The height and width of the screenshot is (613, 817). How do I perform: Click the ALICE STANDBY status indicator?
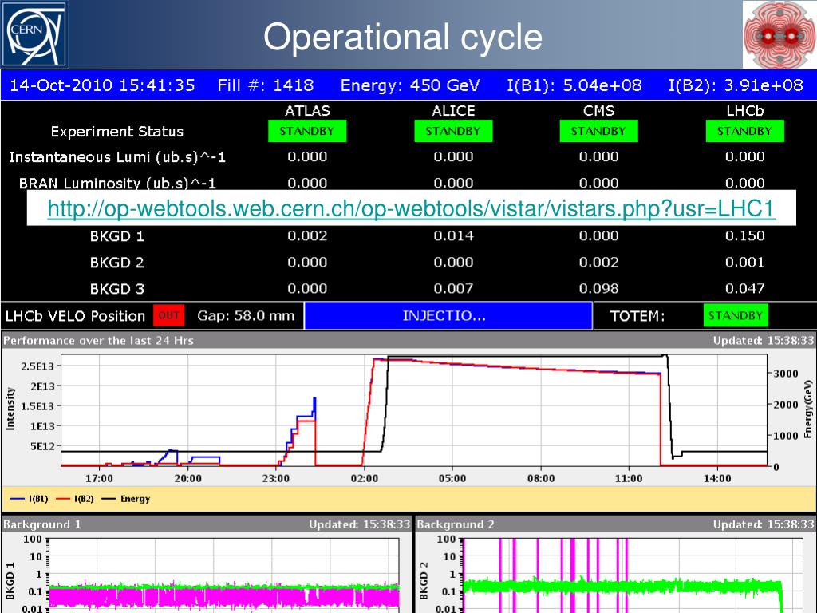(x=453, y=132)
